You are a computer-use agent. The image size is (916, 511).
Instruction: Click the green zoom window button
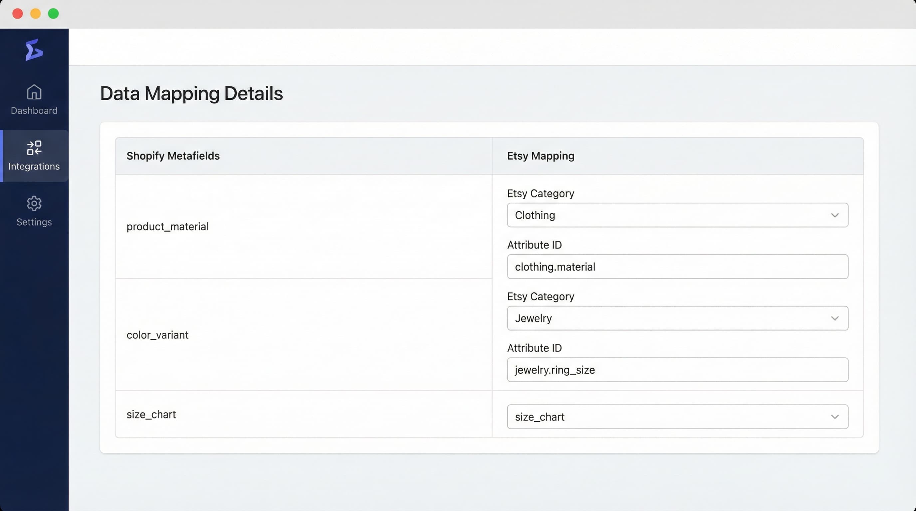coord(53,14)
